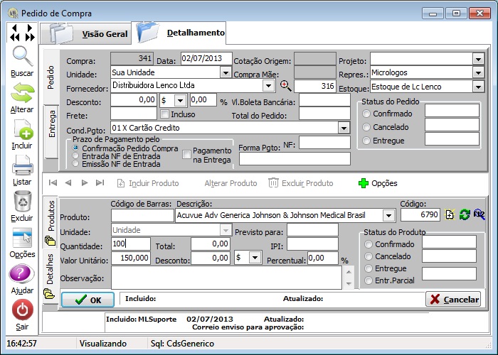
Task: Switch to the Visão Geral tab
Action: point(104,33)
